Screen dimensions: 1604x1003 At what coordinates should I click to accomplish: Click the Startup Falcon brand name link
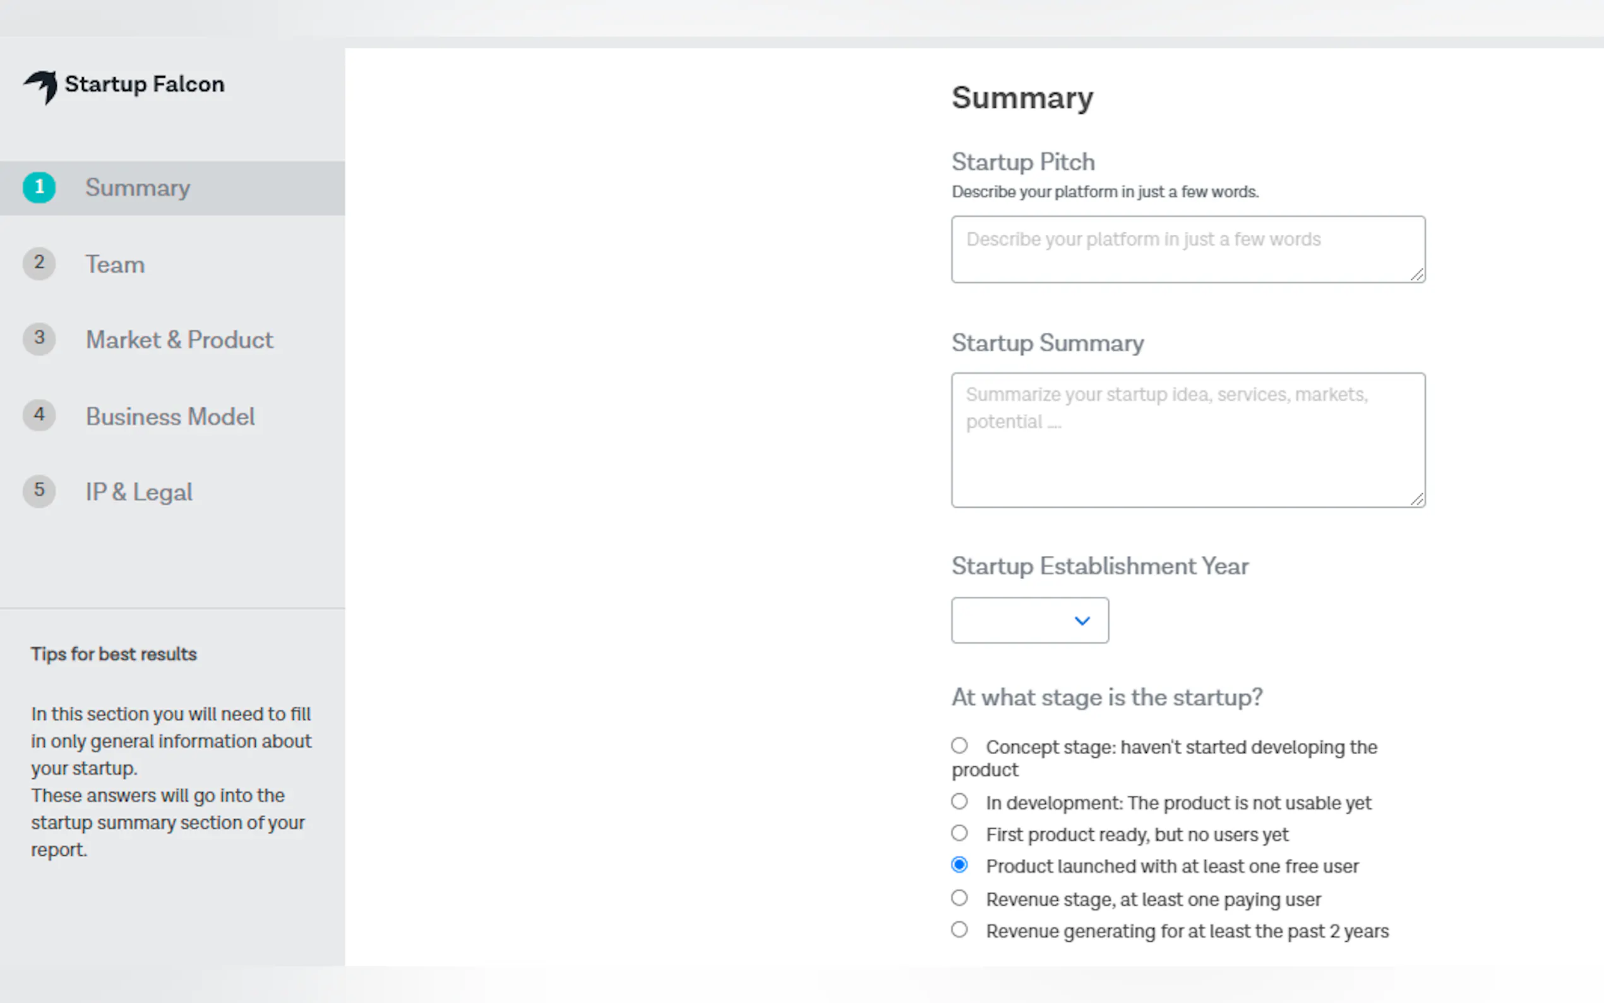click(145, 84)
